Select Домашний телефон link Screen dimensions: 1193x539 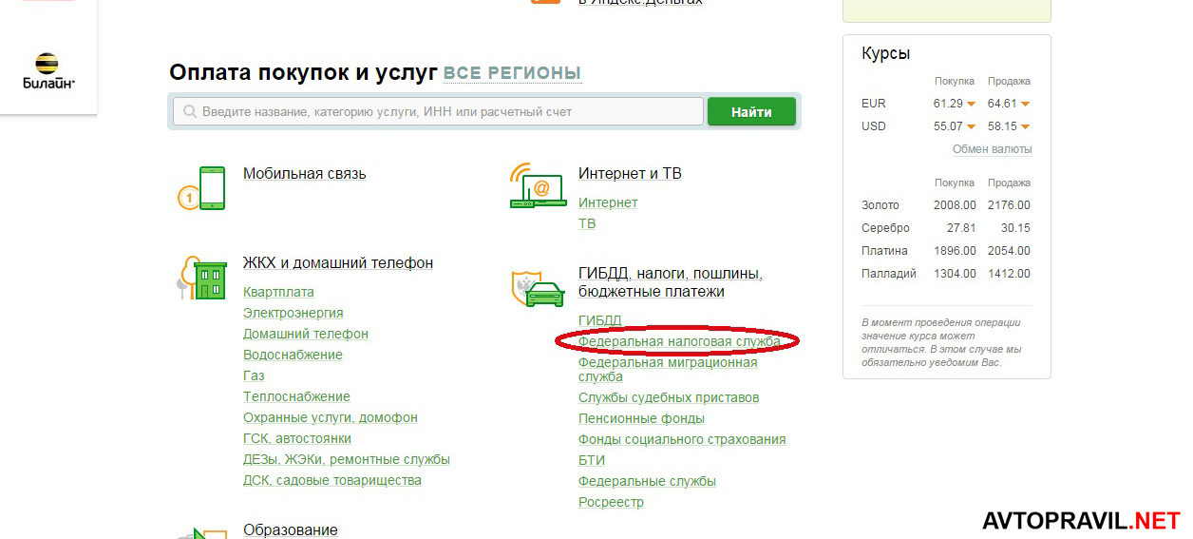[306, 334]
